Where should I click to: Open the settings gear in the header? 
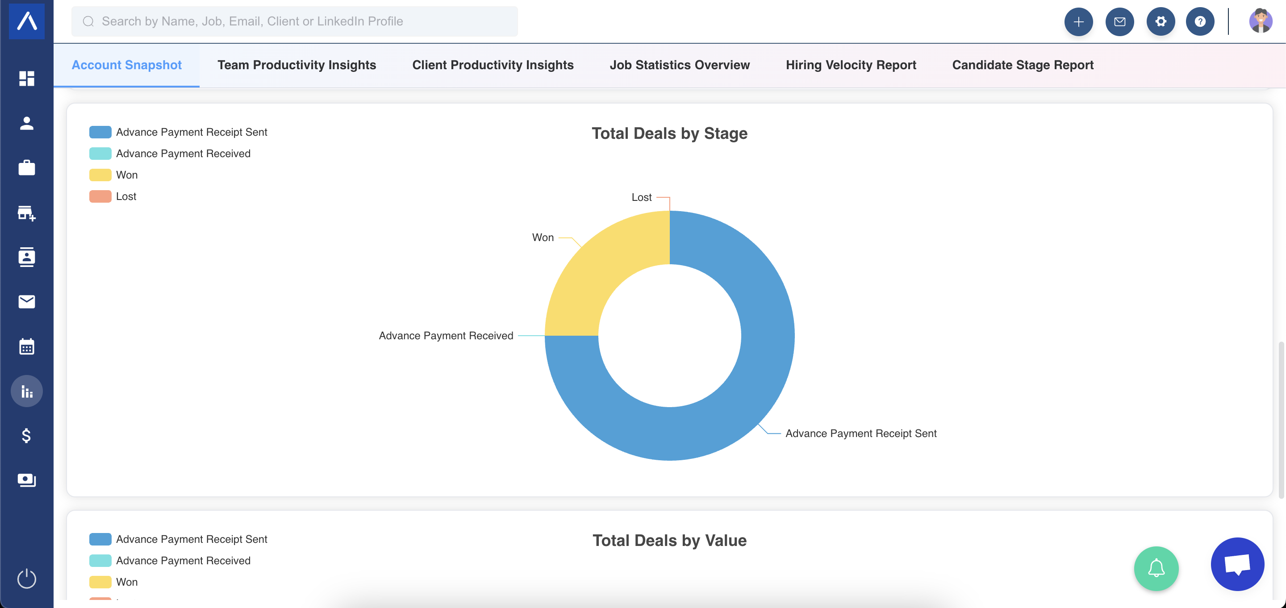[x=1160, y=21]
